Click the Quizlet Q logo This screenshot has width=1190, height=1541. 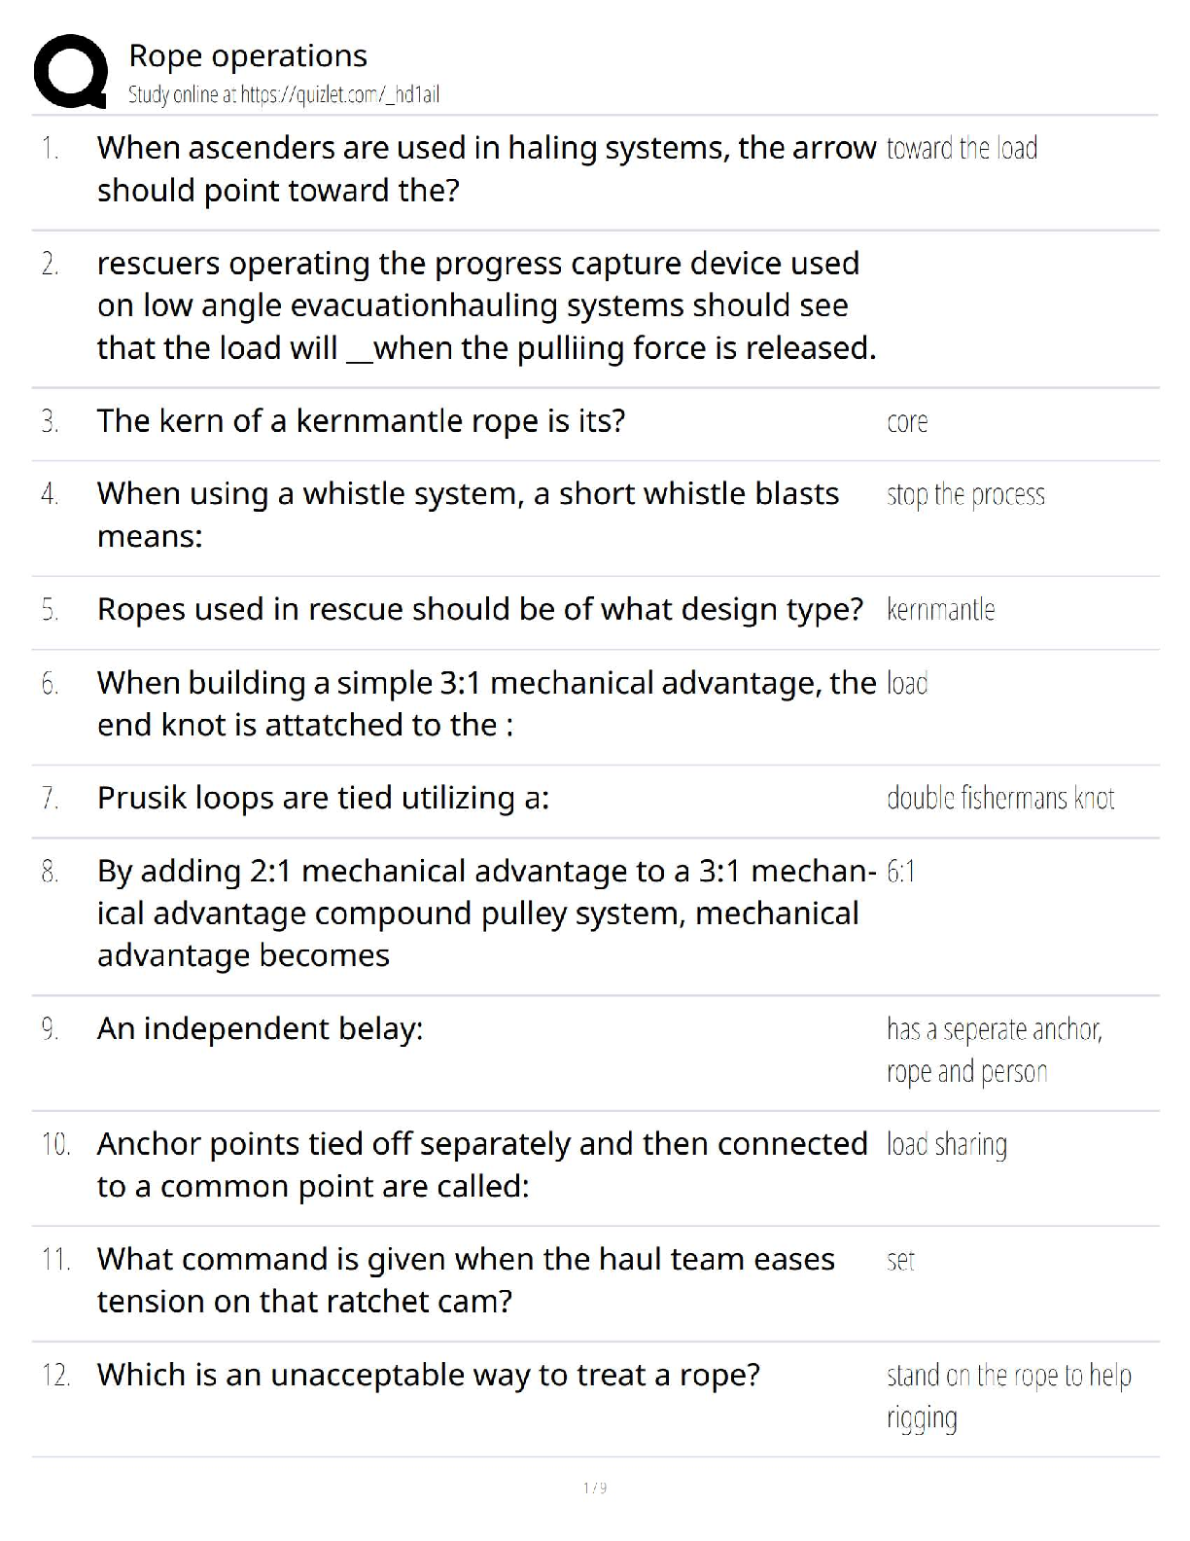pyautogui.click(x=70, y=71)
